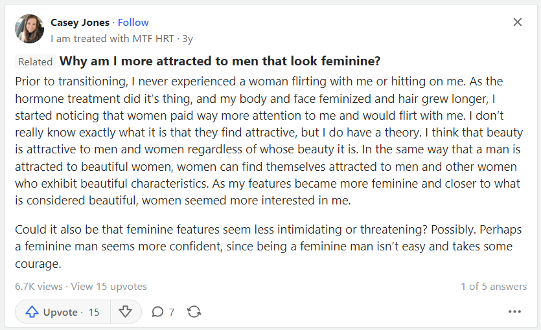Viewport: 541px width, 330px height.
Task: Click the reshare circular arrows icon
Action: coord(194,312)
